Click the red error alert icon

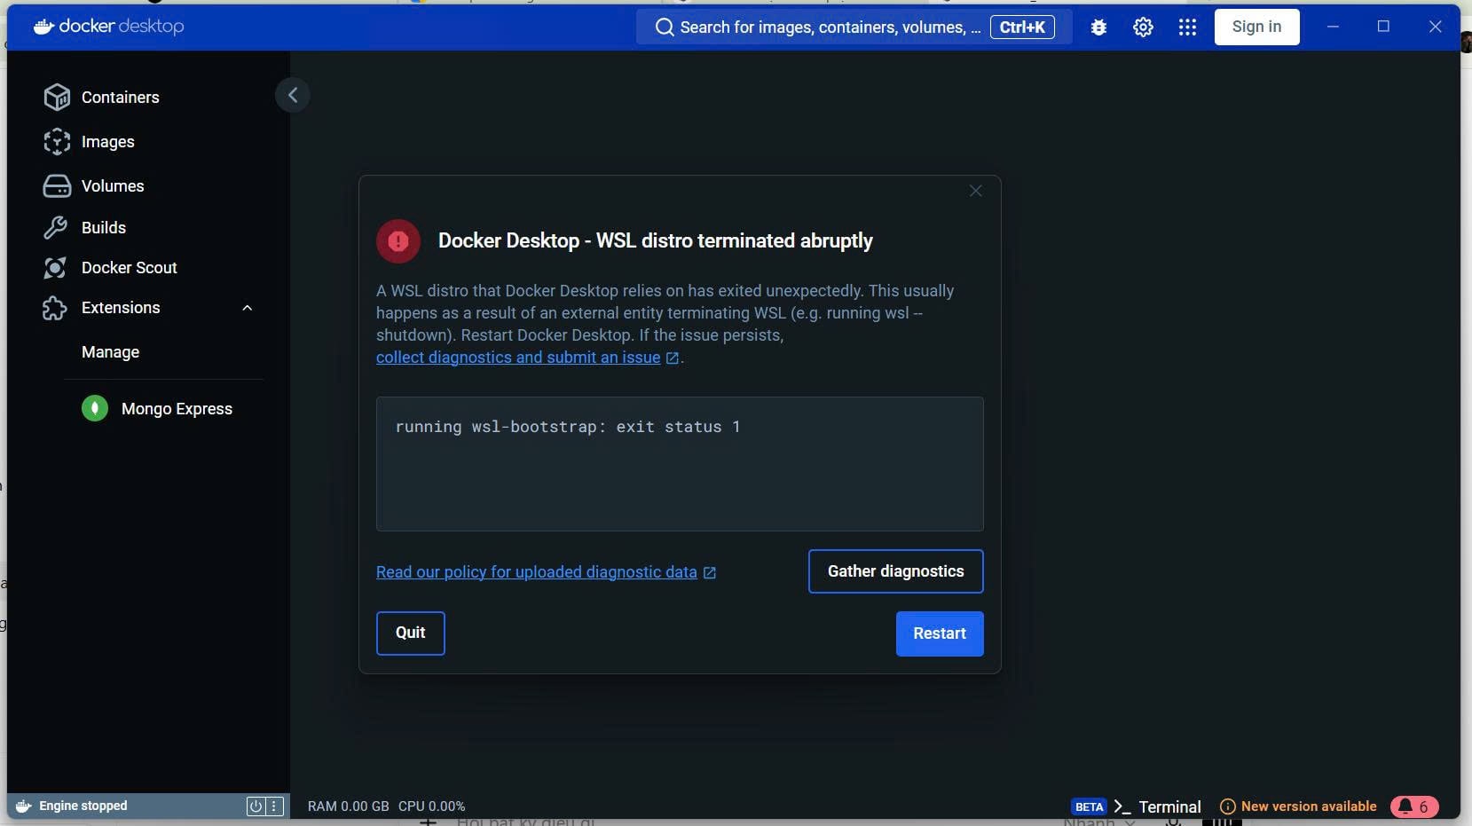[x=398, y=241]
